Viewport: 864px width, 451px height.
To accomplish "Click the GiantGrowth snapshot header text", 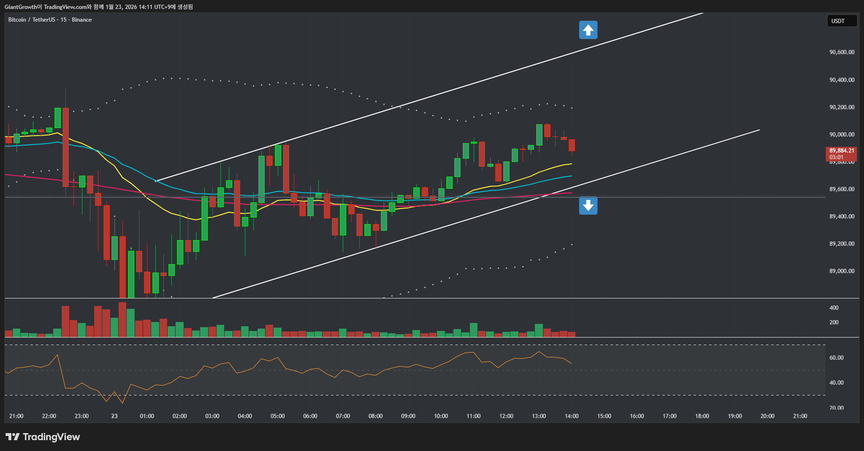I will pyautogui.click(x=98, y=7).
